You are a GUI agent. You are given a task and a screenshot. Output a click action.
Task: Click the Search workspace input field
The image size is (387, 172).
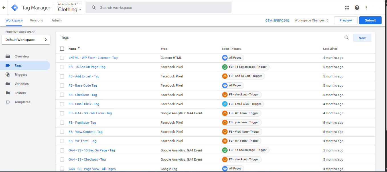coord(159,8)
